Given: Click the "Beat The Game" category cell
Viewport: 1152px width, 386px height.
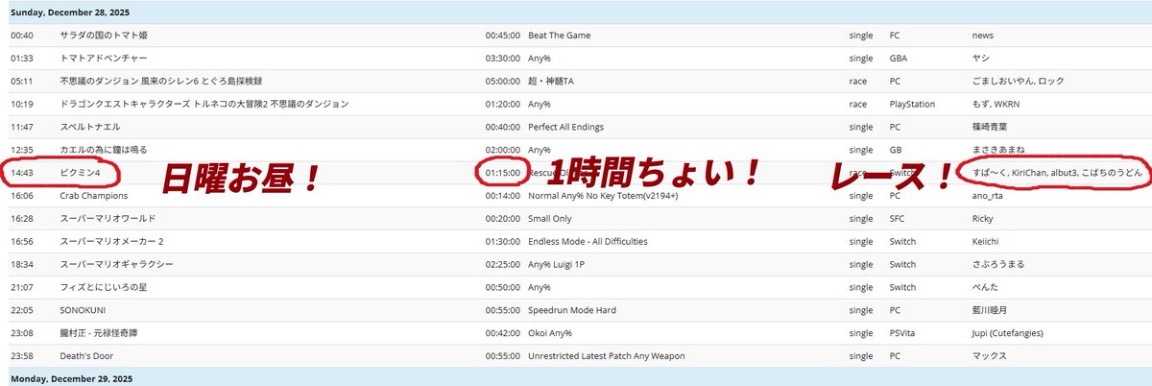Looking at the screenshot, I should tap(560, 36).
